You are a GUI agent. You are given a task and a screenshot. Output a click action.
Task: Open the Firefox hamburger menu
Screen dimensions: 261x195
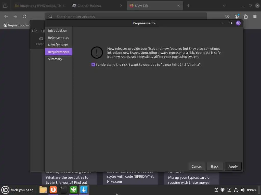[255, 17]
